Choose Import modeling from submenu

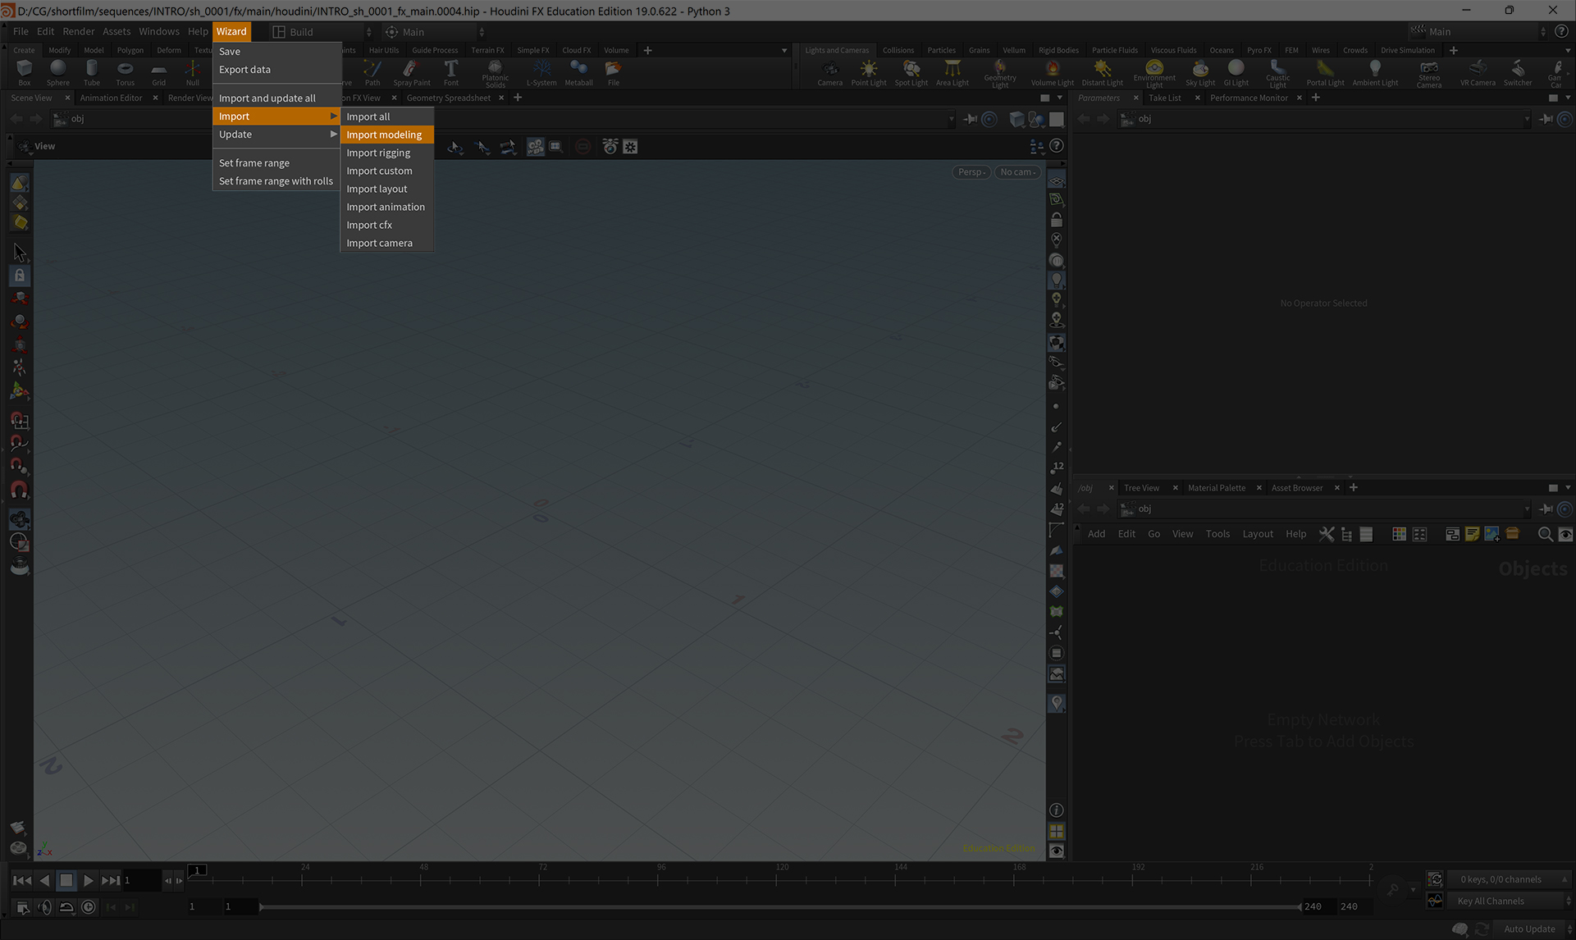tap(386, 135)
